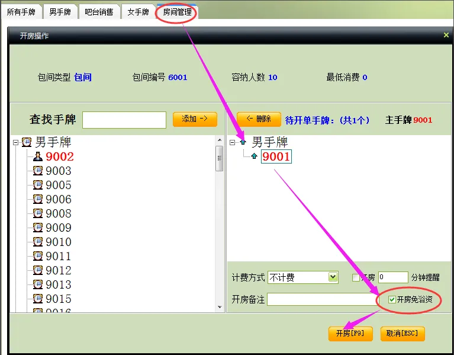This screenshot has width=454, height=355.
Task: Click the 查找手牌 search field
Action: (x=124, y=120)
